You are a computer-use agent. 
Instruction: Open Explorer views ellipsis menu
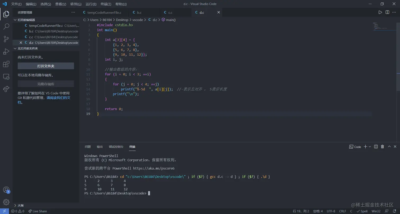tap(73, 12)
